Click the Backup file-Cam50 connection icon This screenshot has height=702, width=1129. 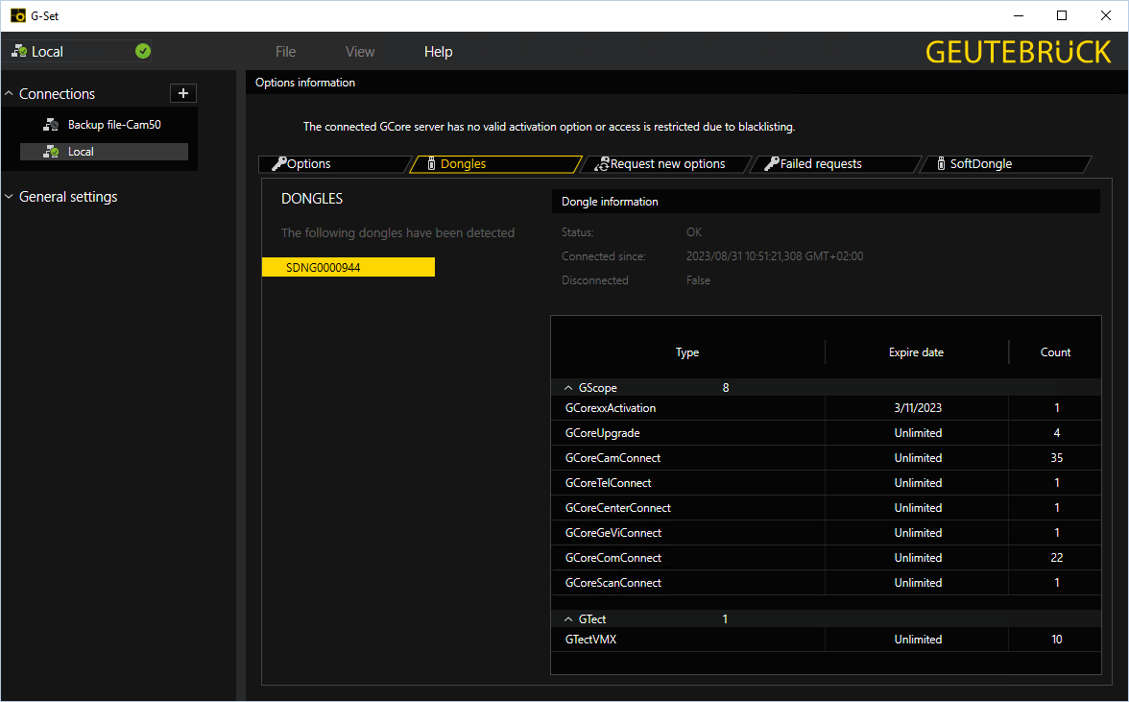point(51,125)
